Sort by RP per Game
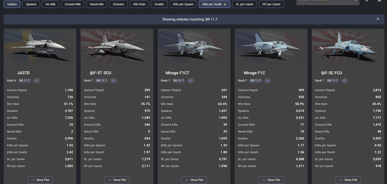 pos(271,4)
